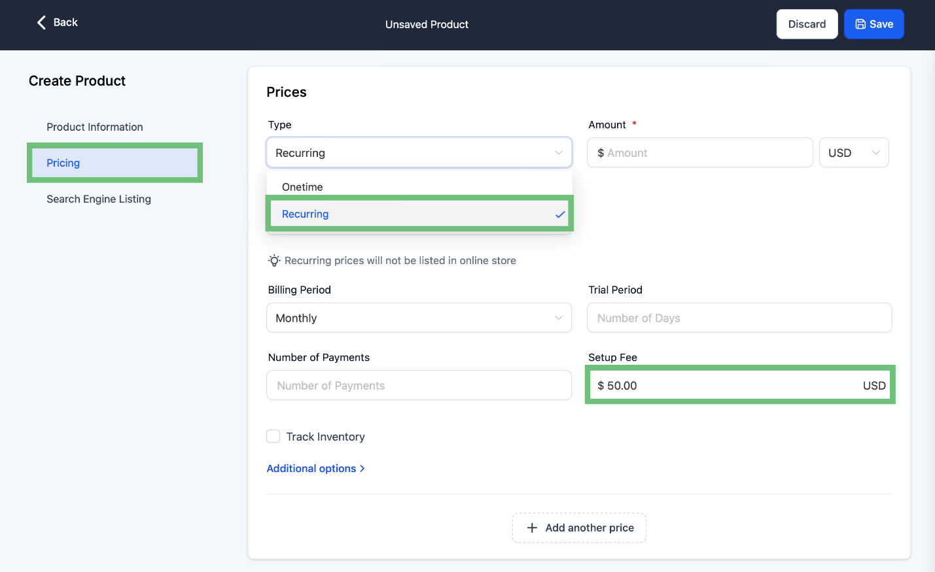Click the floppy disk icon on Save
The width and height of the screenshot is (935, 572).
tap(860, 24)
